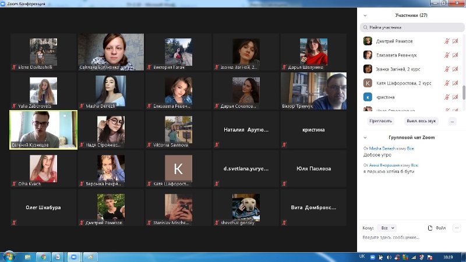Image resolution: width=466 pixels, height=262 pixels.
Task: Click the muted mic icon on Elene Davitashvili tile
Action: pos(14,67)
